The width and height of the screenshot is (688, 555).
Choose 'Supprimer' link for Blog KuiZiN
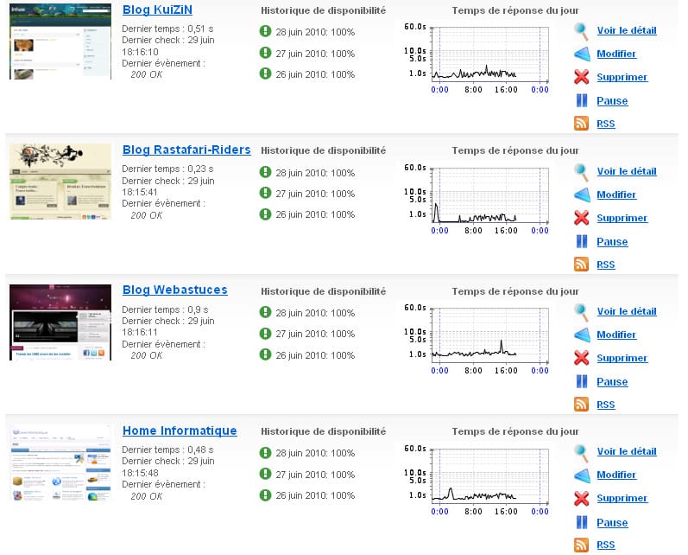(622, 77)
